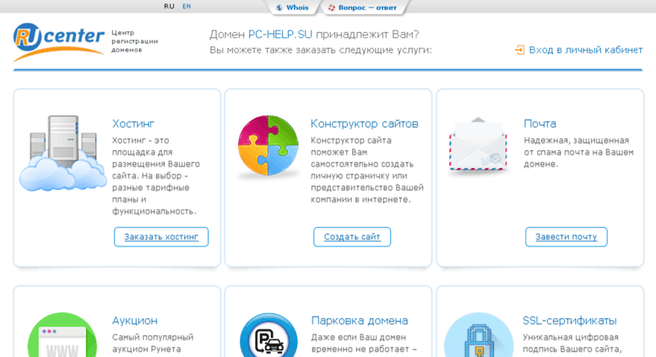The image size is (656, 357).
Task: Click the PC-HELP.SU domain name
Action: [x=280, y=35]
